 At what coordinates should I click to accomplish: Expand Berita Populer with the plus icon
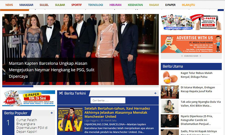click(x=52, y=113)
